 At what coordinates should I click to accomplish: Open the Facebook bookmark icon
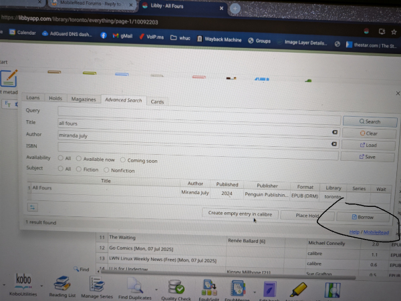tap(104, 35)
